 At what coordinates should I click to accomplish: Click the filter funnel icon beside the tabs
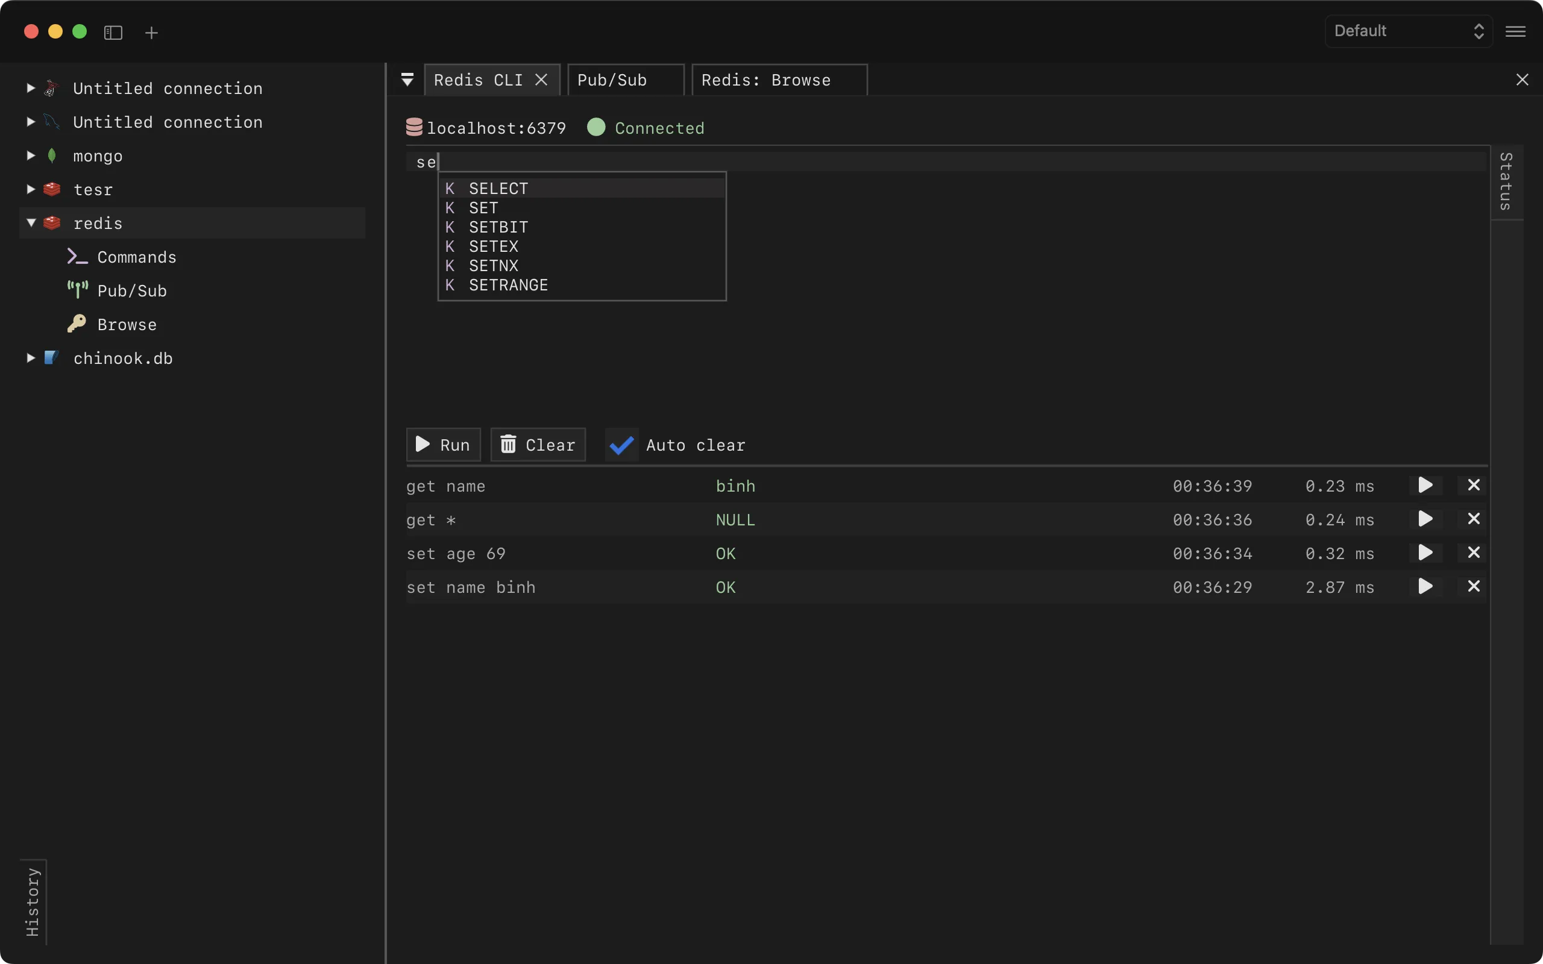pyautogui.click(x=407, y=79)
